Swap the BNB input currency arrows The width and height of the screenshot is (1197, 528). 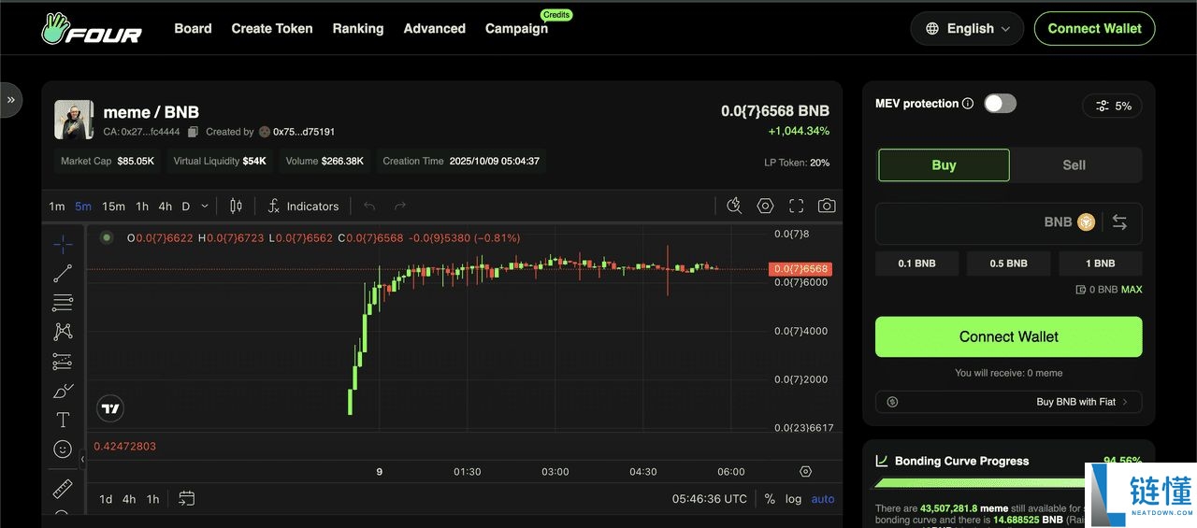pyautogui.click(x=1119, y=222)
